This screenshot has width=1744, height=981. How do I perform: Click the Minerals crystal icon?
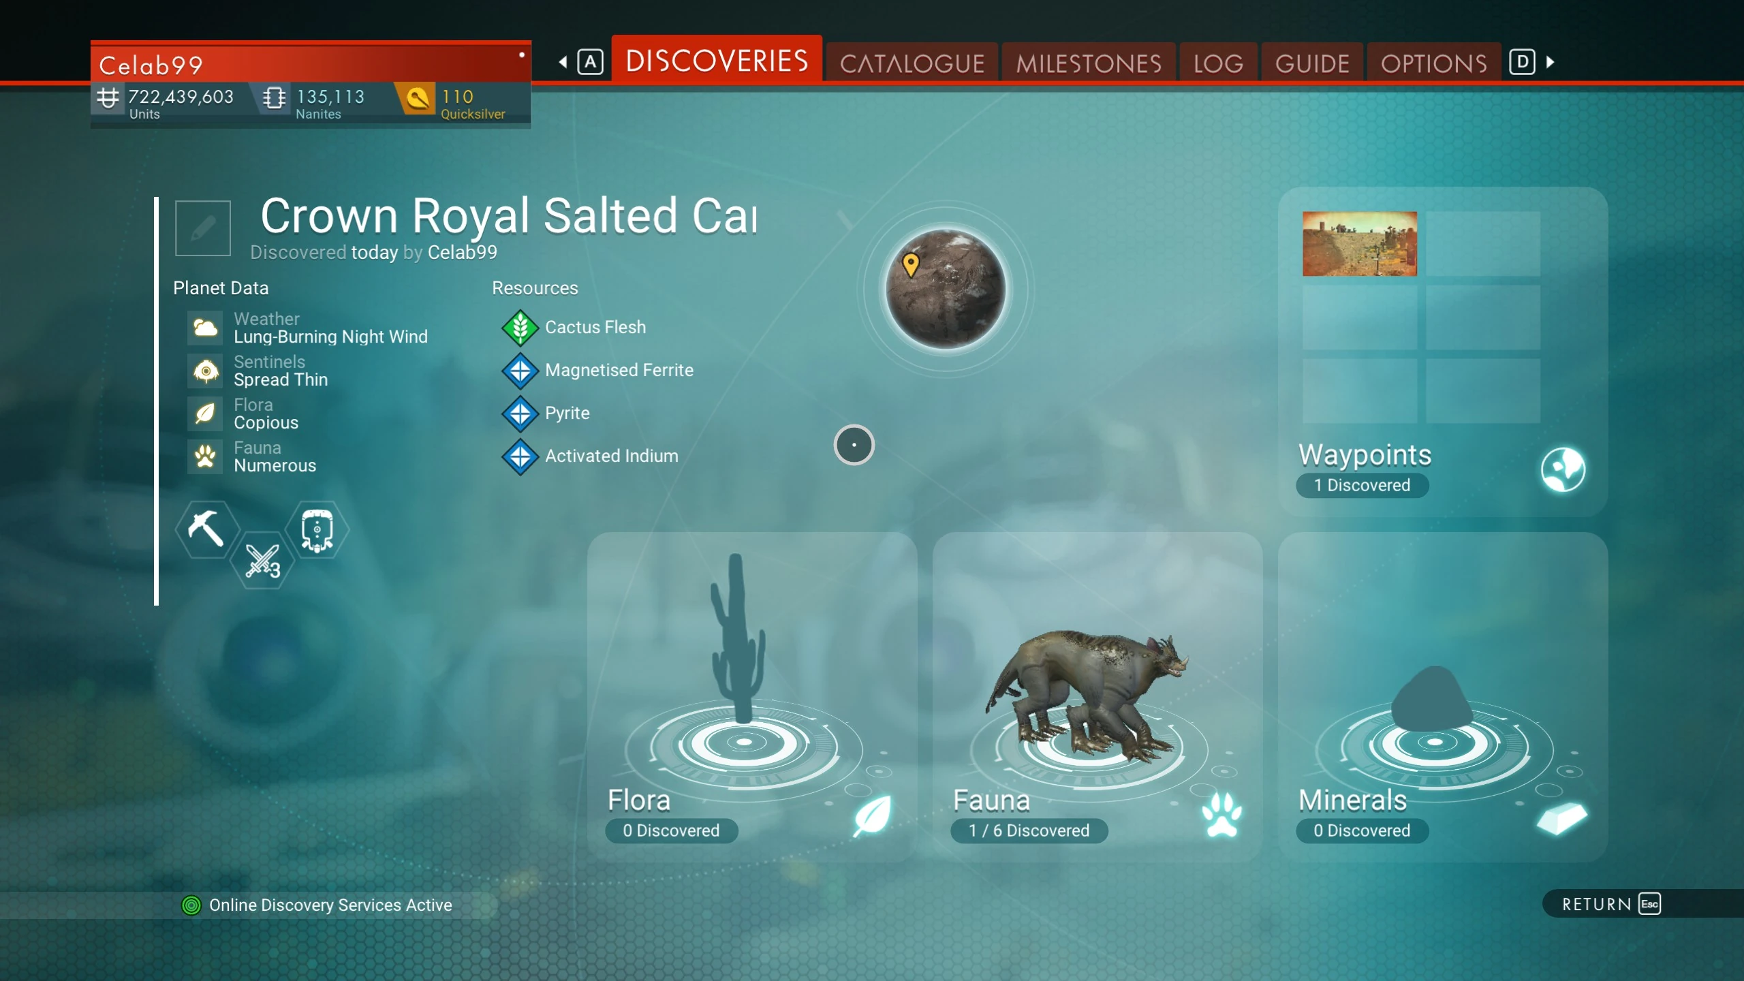(x=1563, y=818)
